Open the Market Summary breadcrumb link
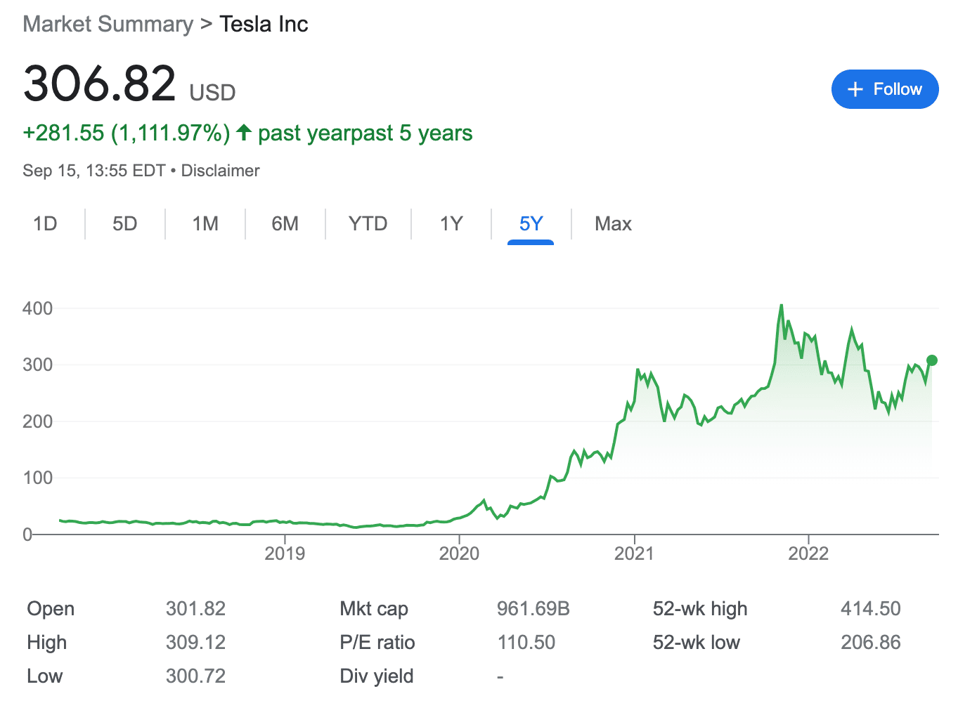Image resolution: width=977 pixels, height=708 pixels. (108, 24)
